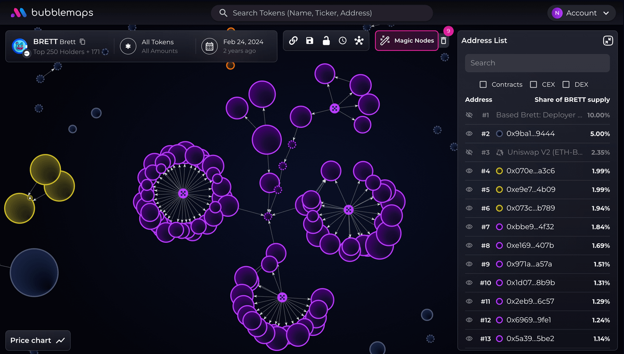Click the Magic Nodes button
624x354 pixels.
[407, 41]
